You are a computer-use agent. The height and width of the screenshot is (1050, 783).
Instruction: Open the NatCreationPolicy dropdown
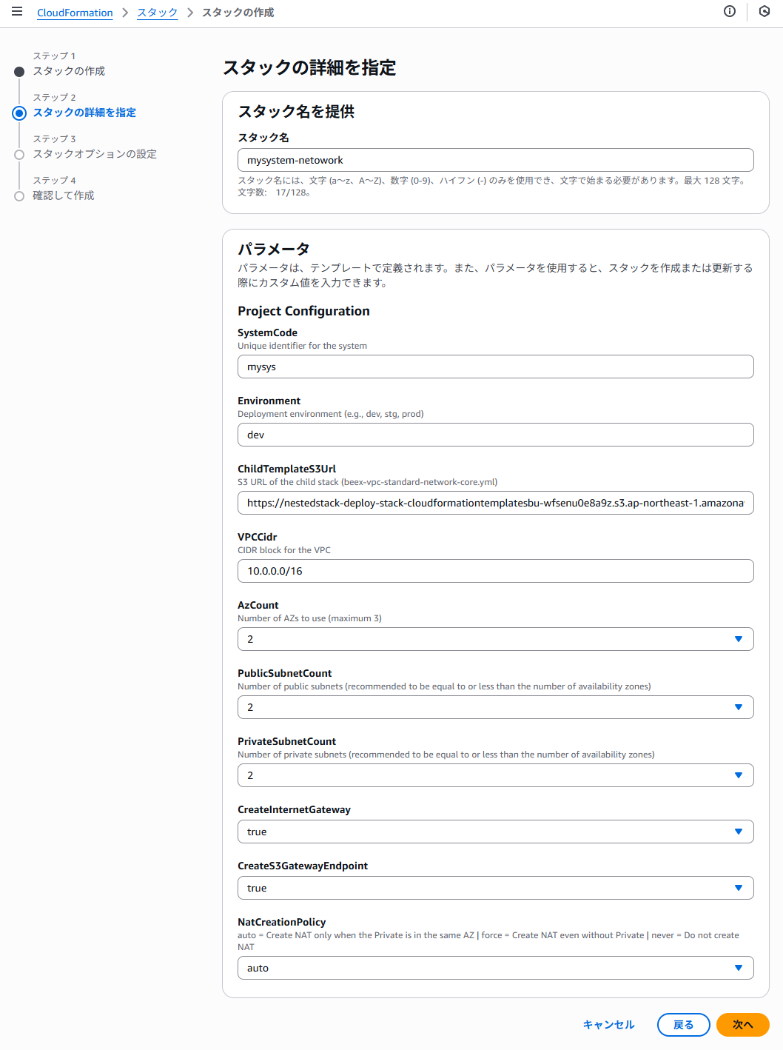[496, 968]
